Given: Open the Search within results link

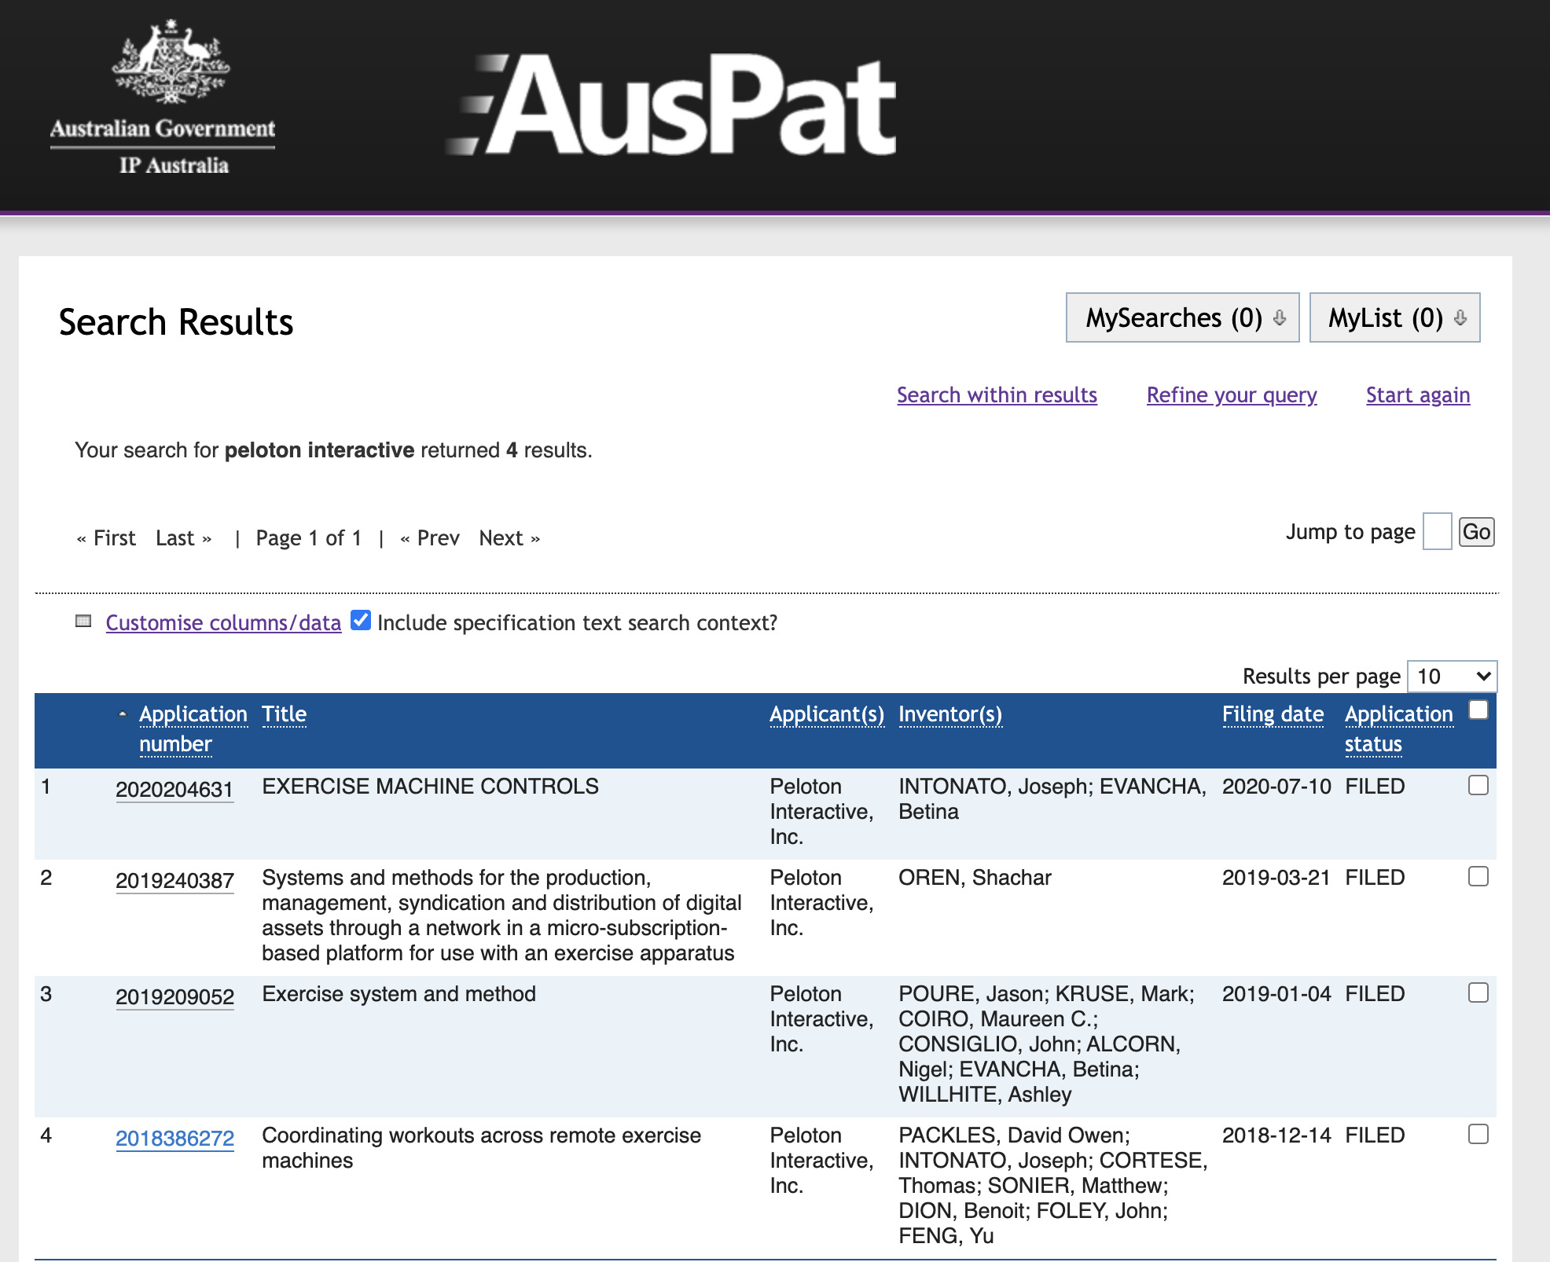Looking at the screenshot, I should (x=996, y=395).
